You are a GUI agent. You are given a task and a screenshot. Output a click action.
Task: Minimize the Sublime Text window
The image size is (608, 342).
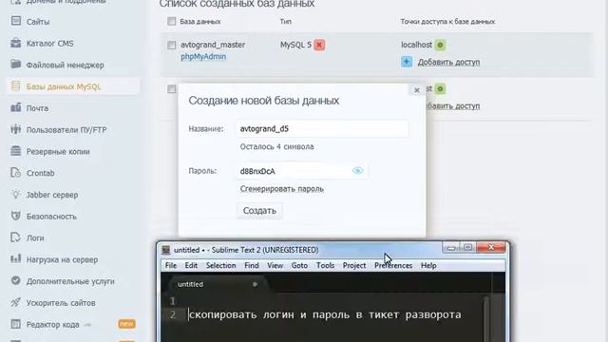[x=451, y=247]
